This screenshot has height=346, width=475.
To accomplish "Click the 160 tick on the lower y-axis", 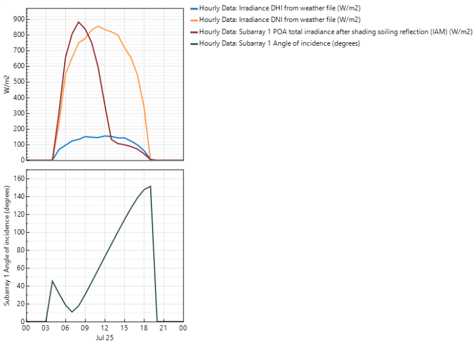I will (x=18, y=179).
